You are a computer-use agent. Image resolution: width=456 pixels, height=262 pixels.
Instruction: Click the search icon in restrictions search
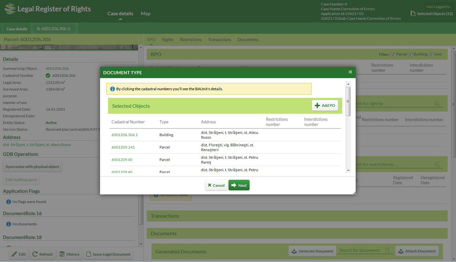click(437, 165)
